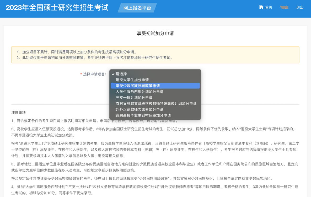
Task: Choose 选聘高校毕业生到村任职加分申请 option
Action: coord(143,115)
